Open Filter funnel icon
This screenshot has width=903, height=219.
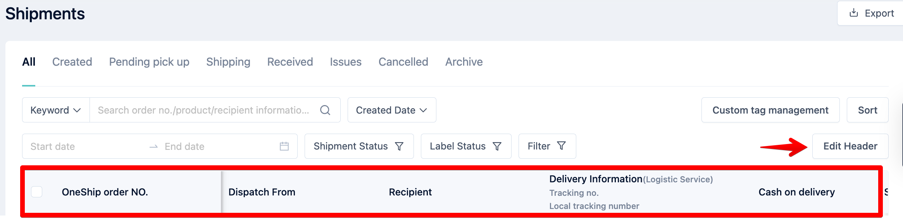(x=561, y=146)
